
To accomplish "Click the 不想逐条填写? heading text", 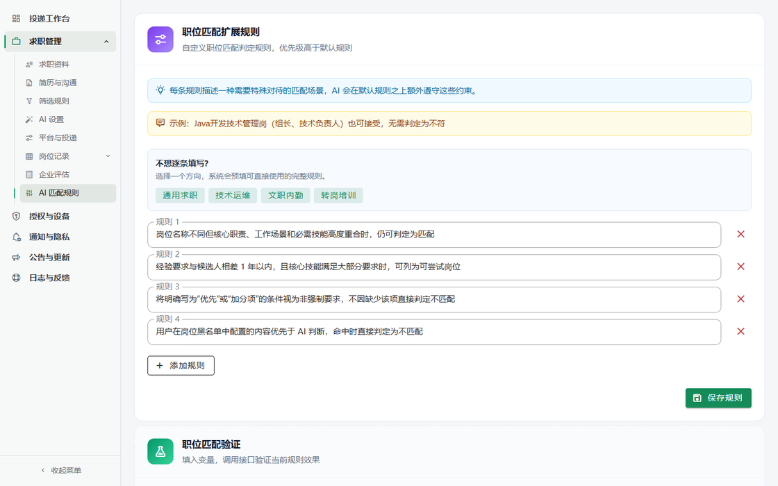I will point(182,163).
